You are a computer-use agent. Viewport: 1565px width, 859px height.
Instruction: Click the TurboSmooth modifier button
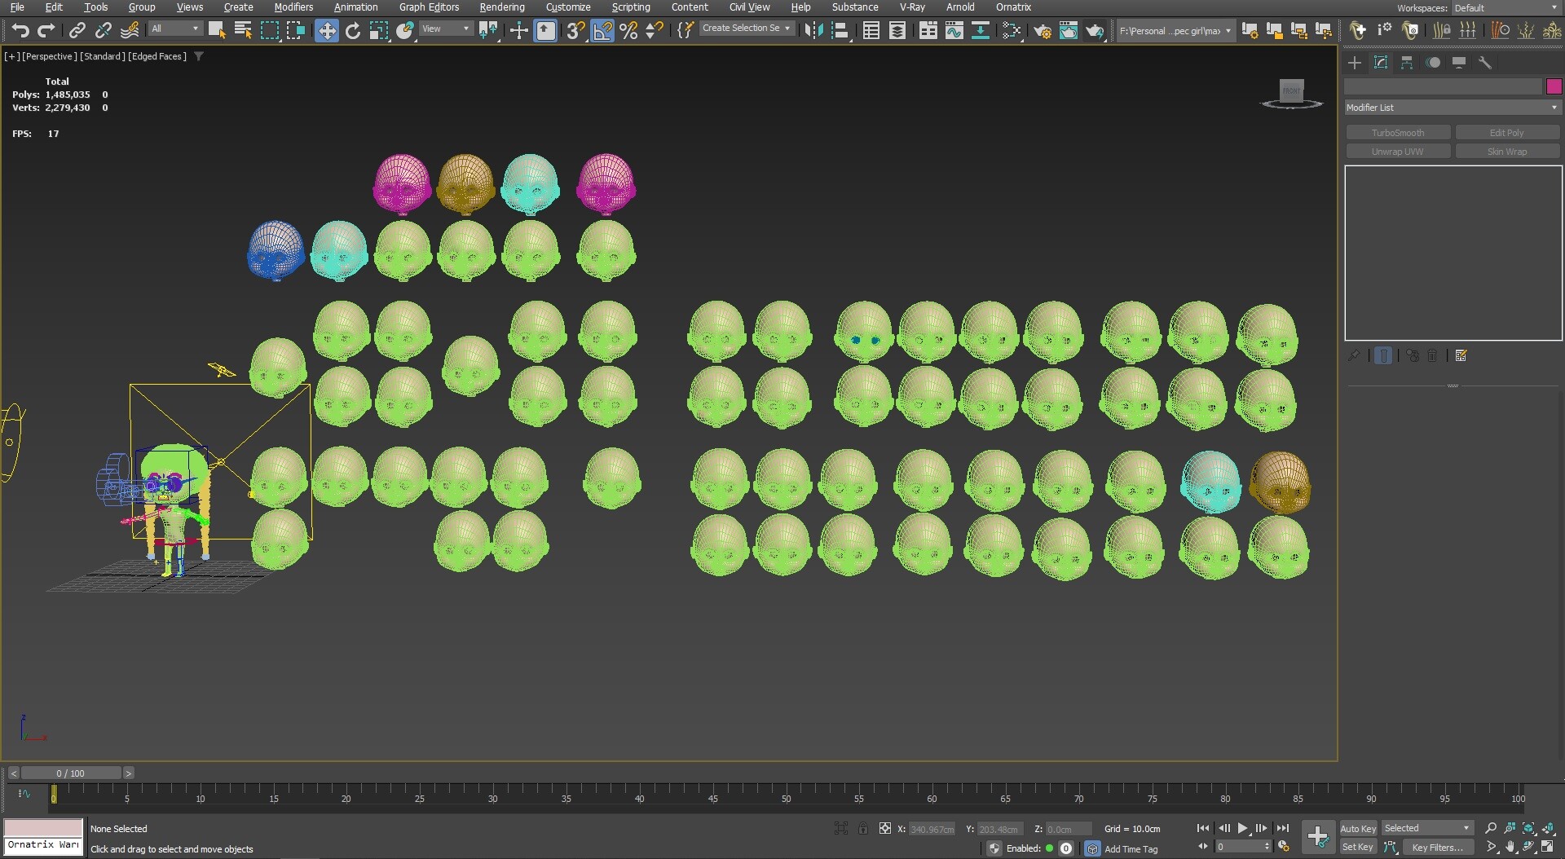[1397, 133]
